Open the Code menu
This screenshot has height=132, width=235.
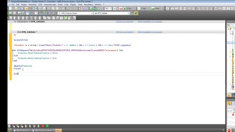(x=66, y=5)
